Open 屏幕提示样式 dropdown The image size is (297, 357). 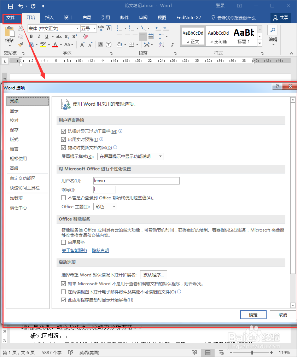click(x=130, y=157)
